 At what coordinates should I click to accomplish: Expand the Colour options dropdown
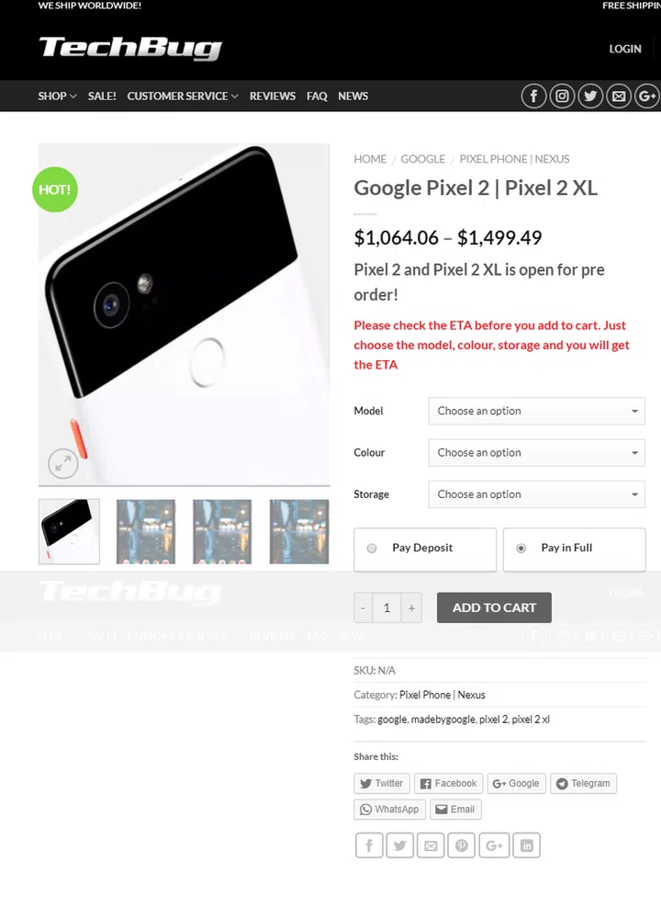tap(536, 453)
